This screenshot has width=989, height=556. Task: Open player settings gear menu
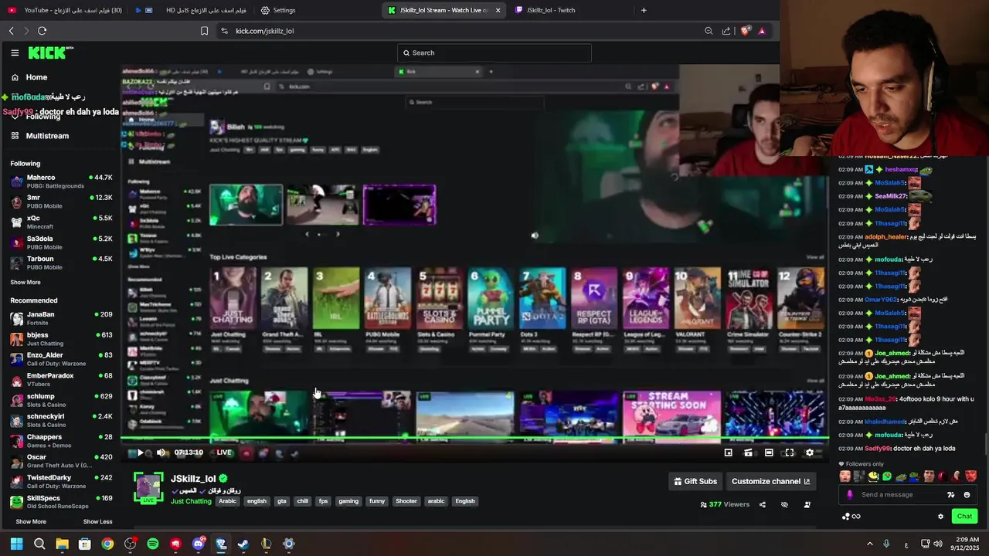(x=810, y=453)
